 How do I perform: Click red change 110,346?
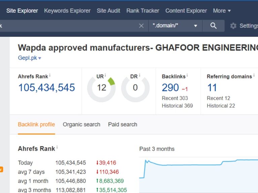click(107, 172)
